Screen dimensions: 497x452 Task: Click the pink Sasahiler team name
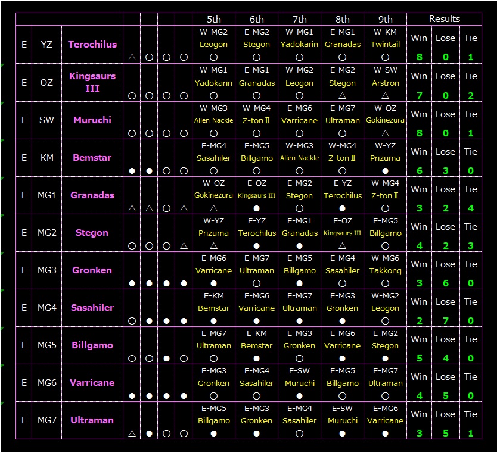92,307
